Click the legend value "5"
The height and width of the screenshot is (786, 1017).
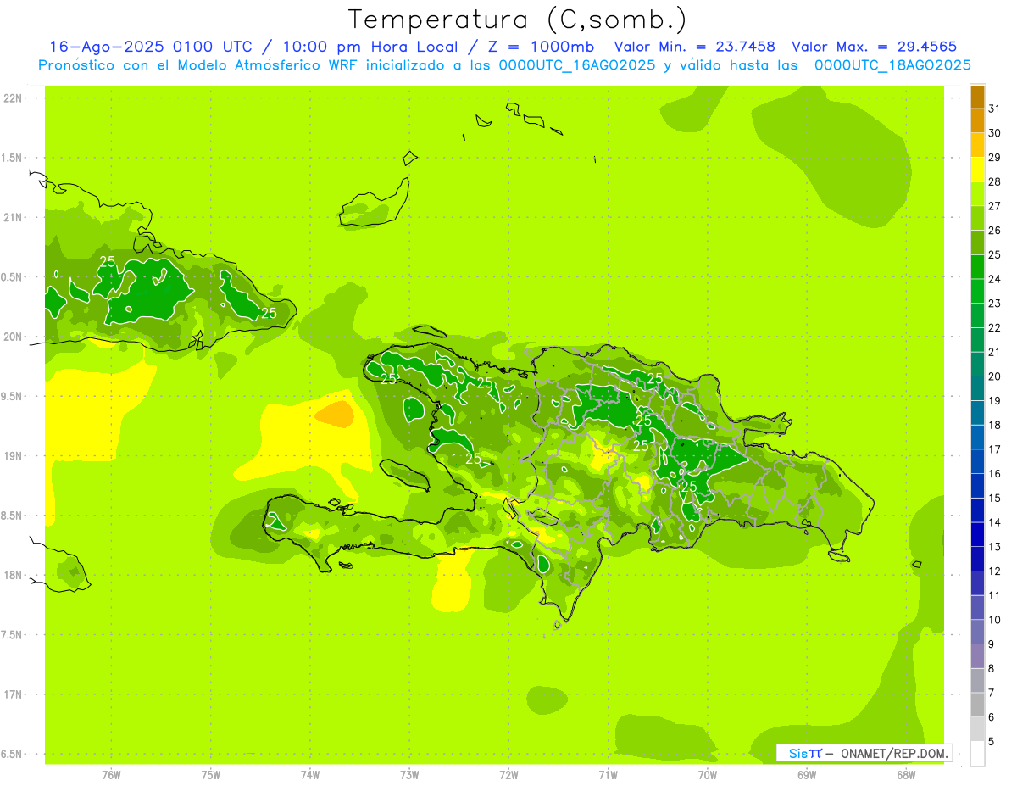click(992, 741)
